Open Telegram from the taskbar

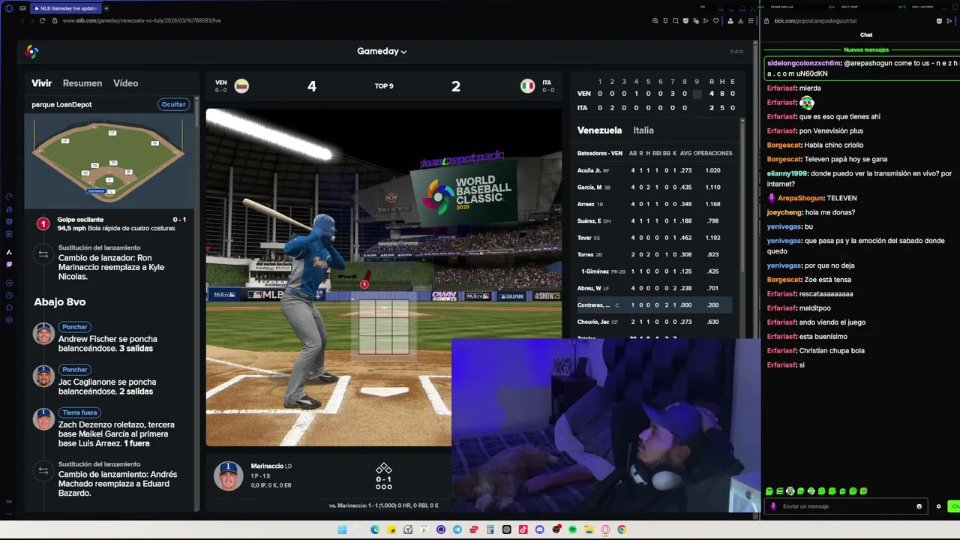pyautogui.click(x=457, y=529)
